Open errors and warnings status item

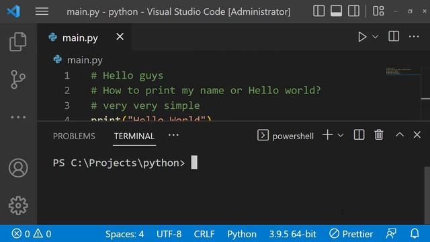(32, 234)
